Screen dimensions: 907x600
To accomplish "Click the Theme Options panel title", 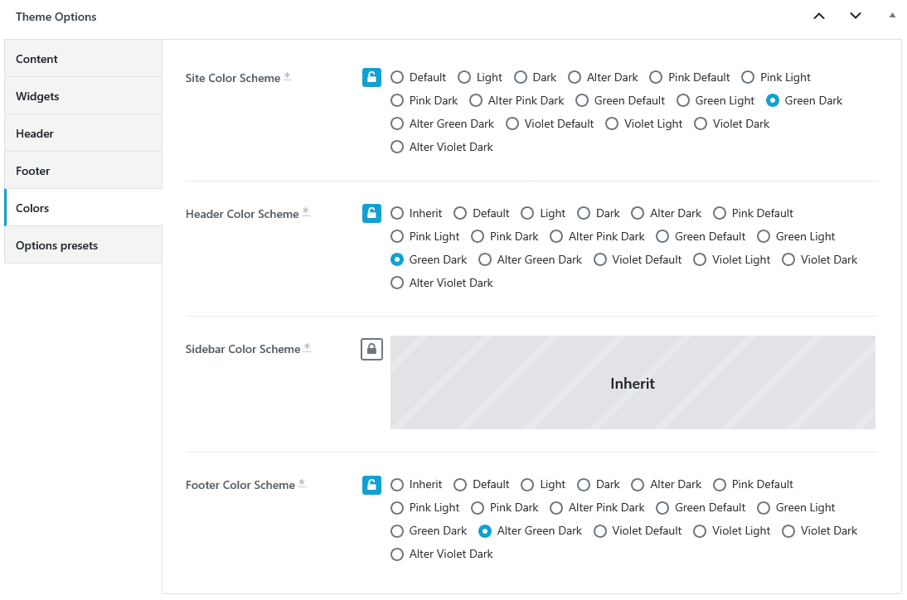I will [56, 17].
